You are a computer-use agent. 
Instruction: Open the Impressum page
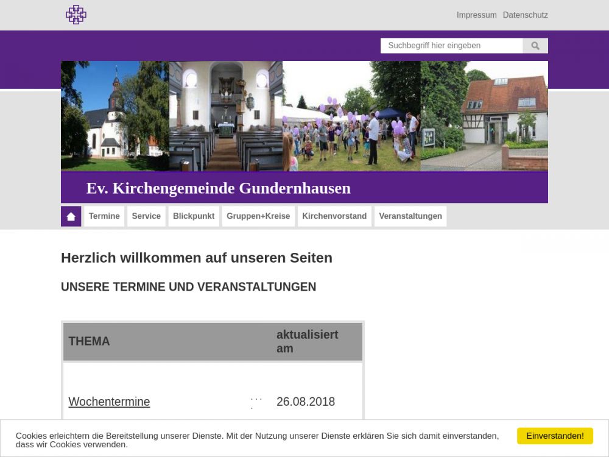click(x=476, y=15)
